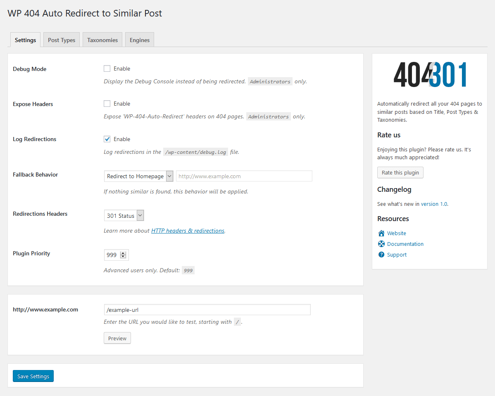
Task: Click the Save Settings button
Action: 33,376
